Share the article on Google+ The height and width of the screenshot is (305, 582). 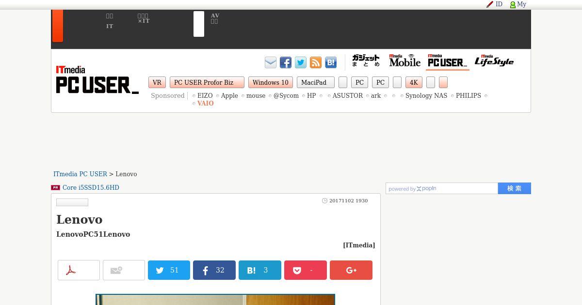[351, 270]
